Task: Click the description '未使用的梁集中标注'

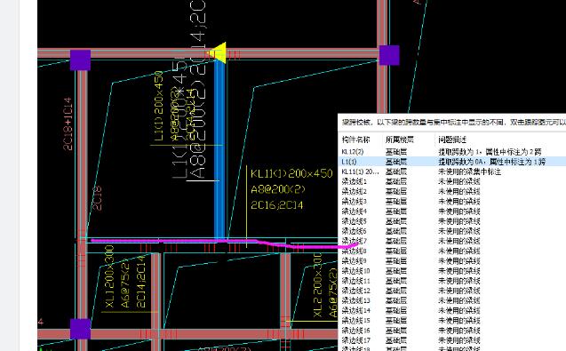Action: (x=469, y=172)
